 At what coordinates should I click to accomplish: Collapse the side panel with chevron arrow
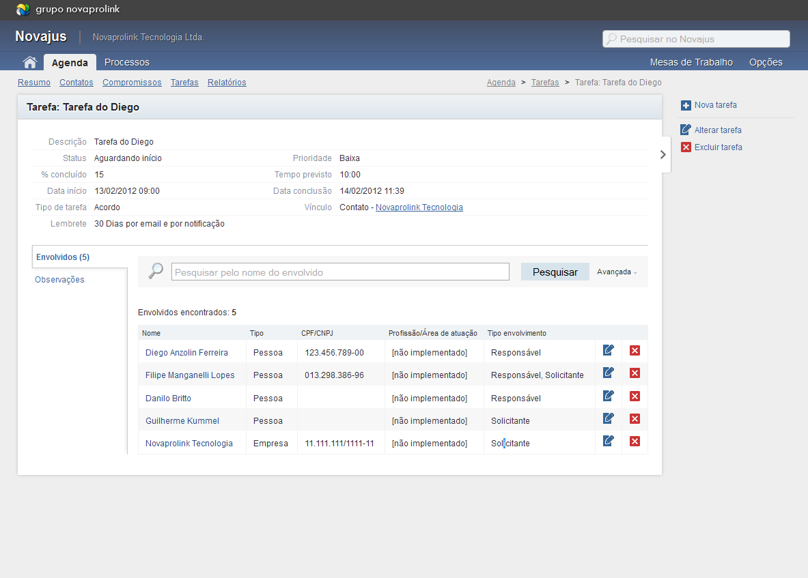tap(663, 155)
